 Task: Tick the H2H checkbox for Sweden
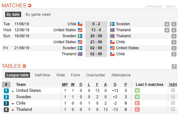tap(173, 96)
